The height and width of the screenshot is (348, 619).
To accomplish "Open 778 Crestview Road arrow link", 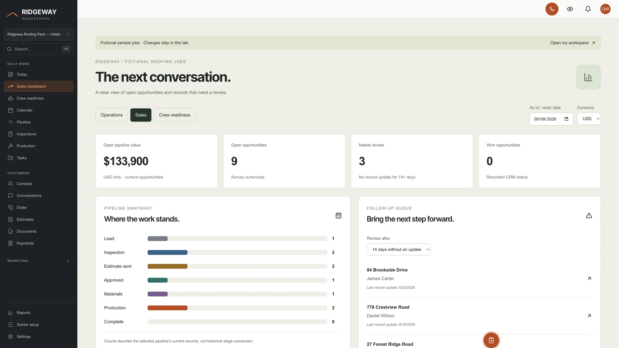I will [x=589, y=316].
